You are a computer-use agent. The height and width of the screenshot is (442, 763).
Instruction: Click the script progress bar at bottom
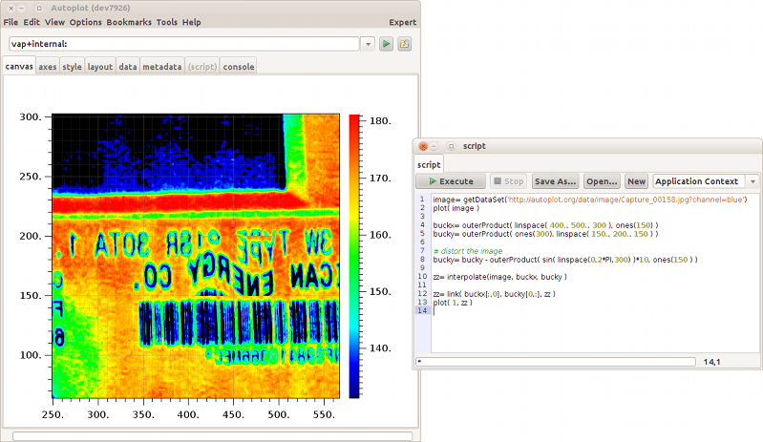pyautogui.click(x=556, y=362)
